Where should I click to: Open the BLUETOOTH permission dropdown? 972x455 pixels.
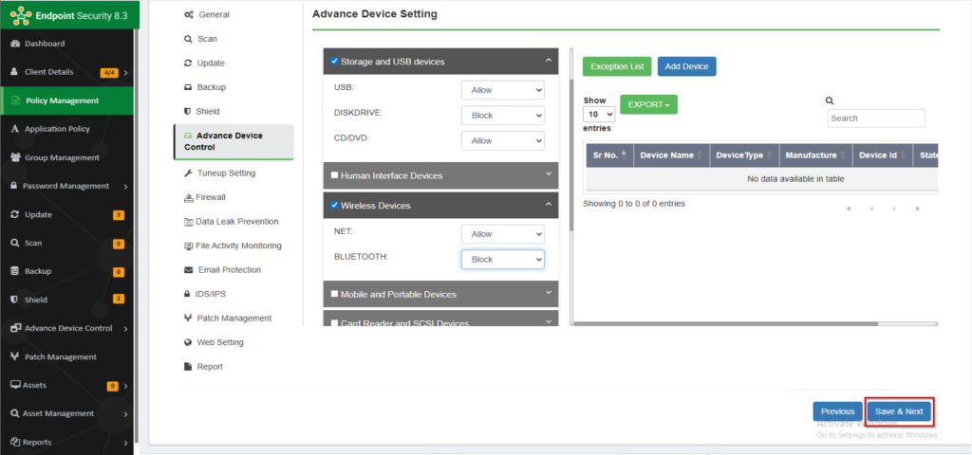pyautogui.click(x=502, y=259)
